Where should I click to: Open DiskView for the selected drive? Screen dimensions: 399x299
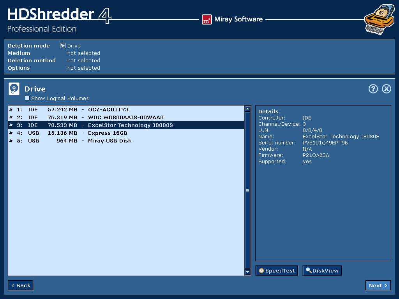tap(322, 270)
